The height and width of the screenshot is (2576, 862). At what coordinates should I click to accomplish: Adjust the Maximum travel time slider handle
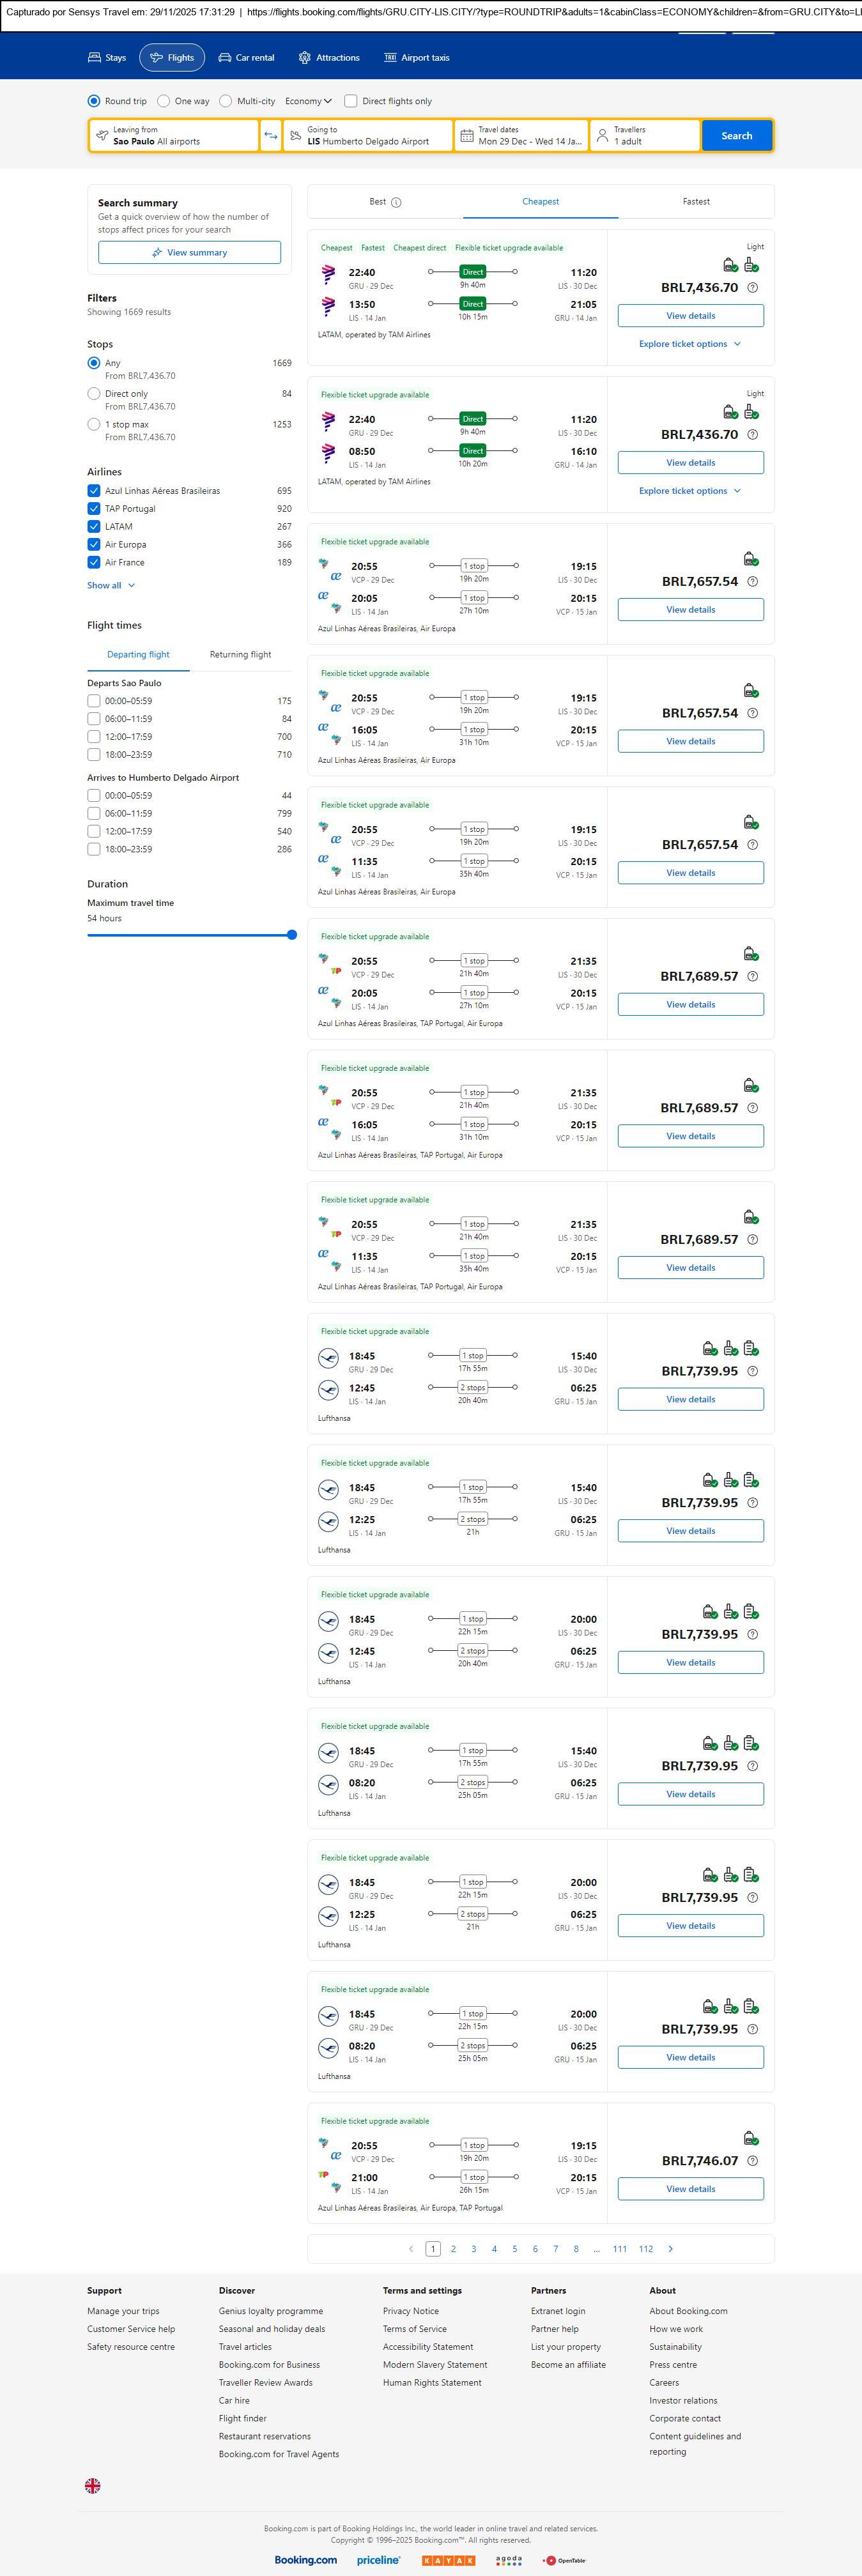tap(292, 935)
